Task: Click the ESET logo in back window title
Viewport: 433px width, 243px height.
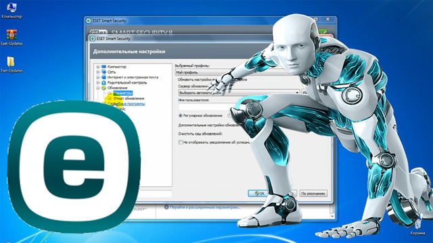Action: pos(89,21)
